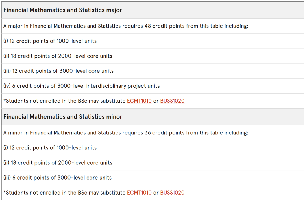Click the 12 credit points of 3000-level core units row
Viewport: 305px width, 201px height.
(x=152, y=71)
